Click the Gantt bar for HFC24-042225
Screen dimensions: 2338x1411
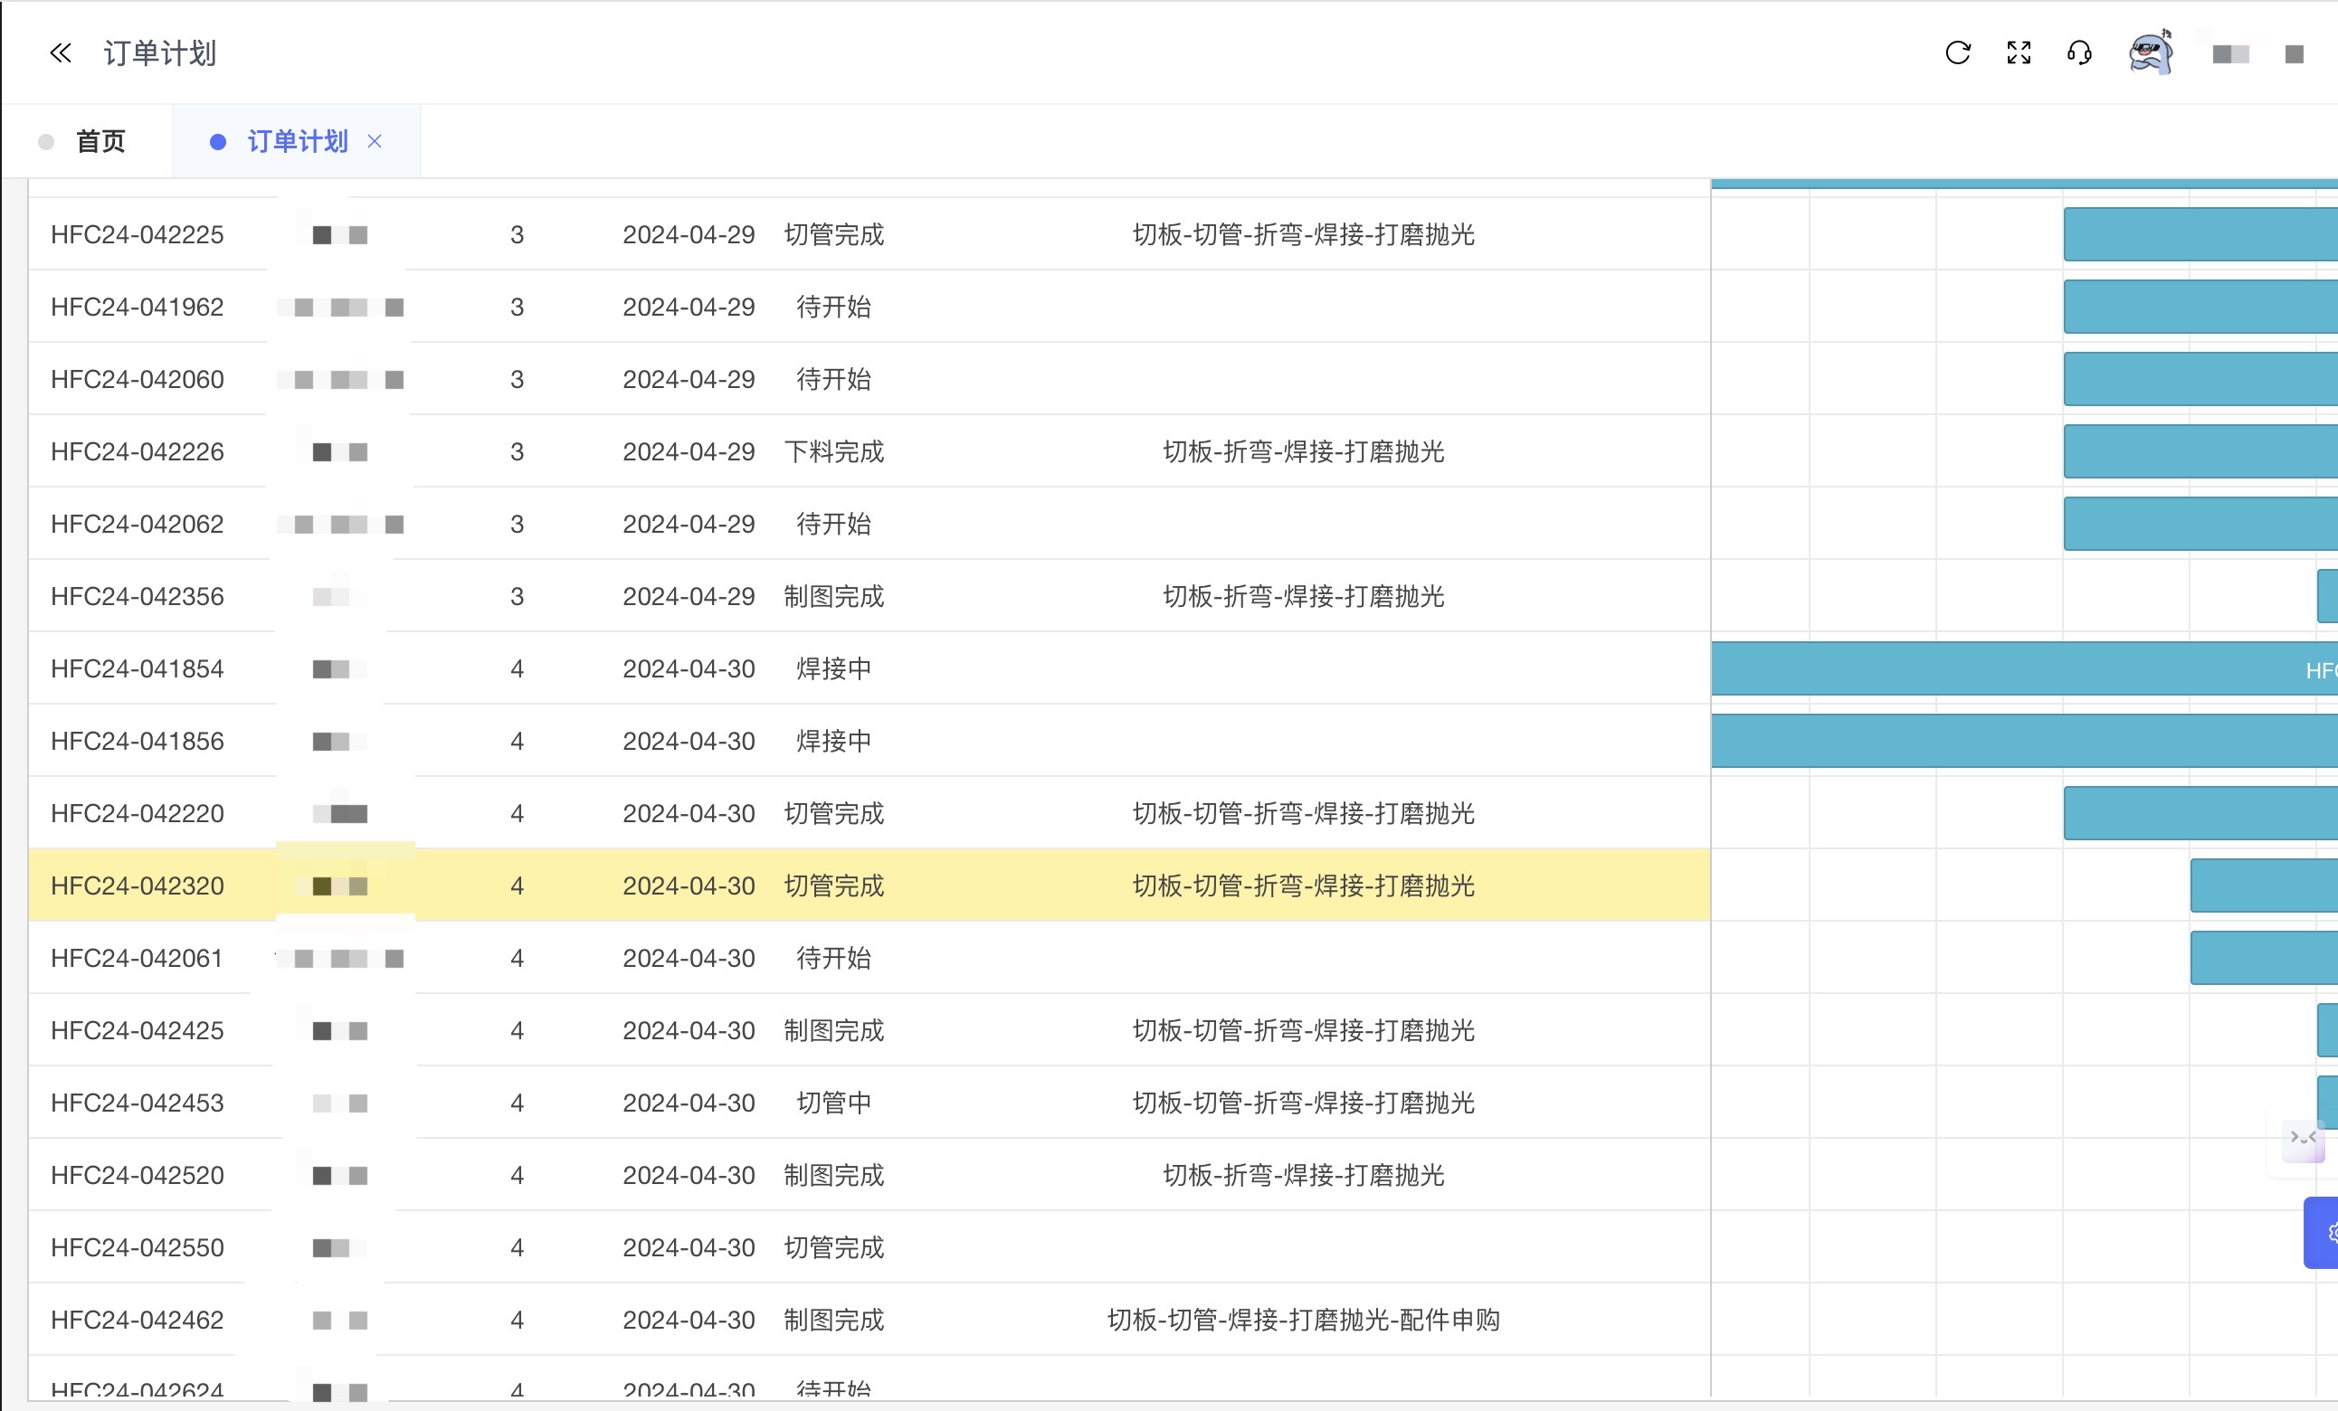coord(2200,234)
